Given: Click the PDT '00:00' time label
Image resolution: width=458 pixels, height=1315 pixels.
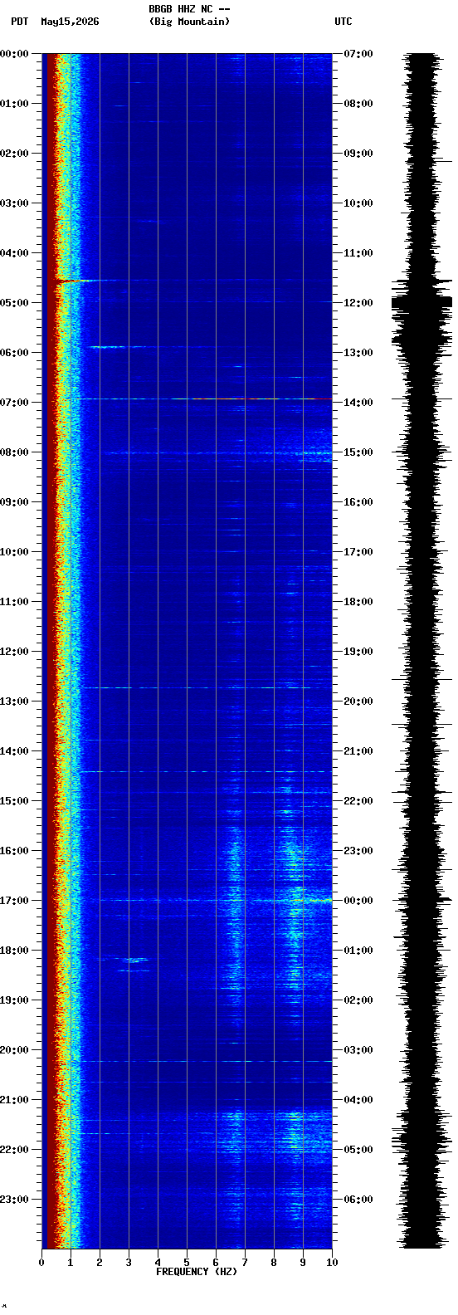Looking at the screenshot, I should coord(14,54).
